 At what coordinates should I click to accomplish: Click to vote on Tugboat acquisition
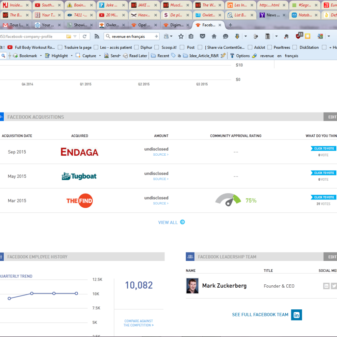click(x=324, y=173)
